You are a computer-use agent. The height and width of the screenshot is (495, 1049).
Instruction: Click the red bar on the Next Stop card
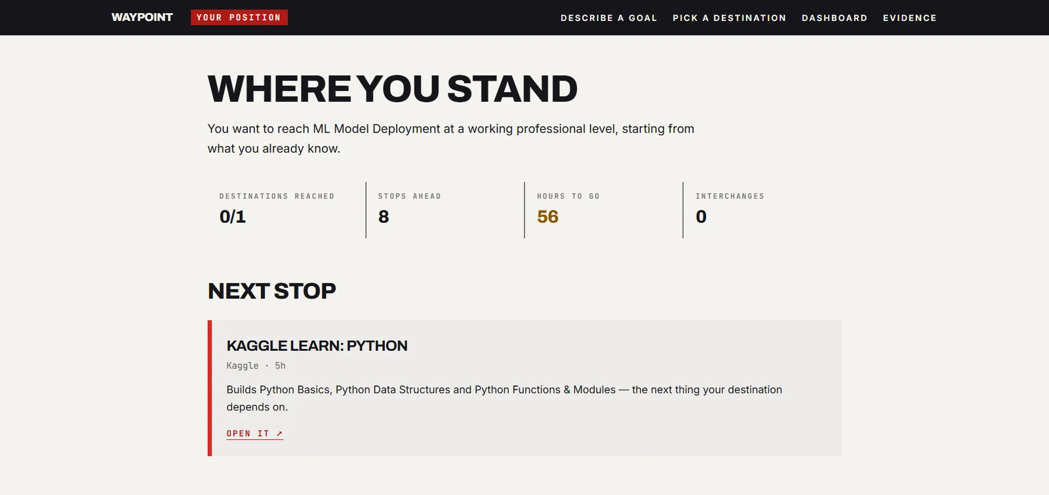coord(210,388)
